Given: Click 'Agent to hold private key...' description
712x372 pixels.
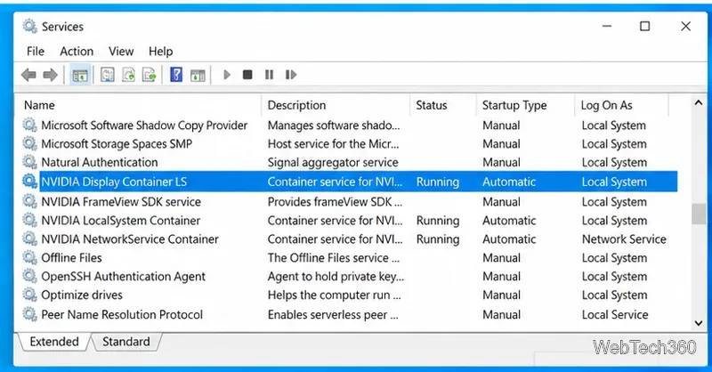Looking at the screenshot, I should tap(336, 276).
